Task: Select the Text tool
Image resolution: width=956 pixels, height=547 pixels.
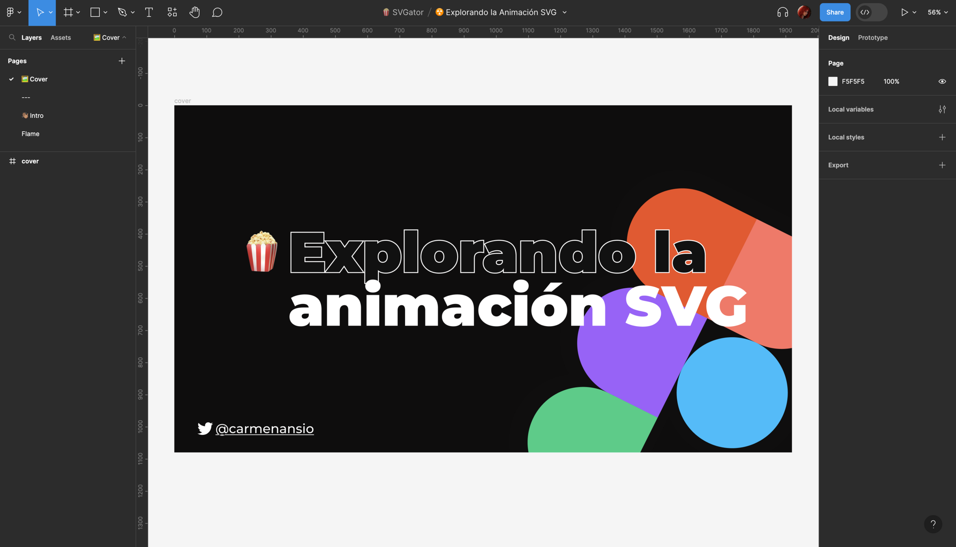Action: click(x=149, y=12)
